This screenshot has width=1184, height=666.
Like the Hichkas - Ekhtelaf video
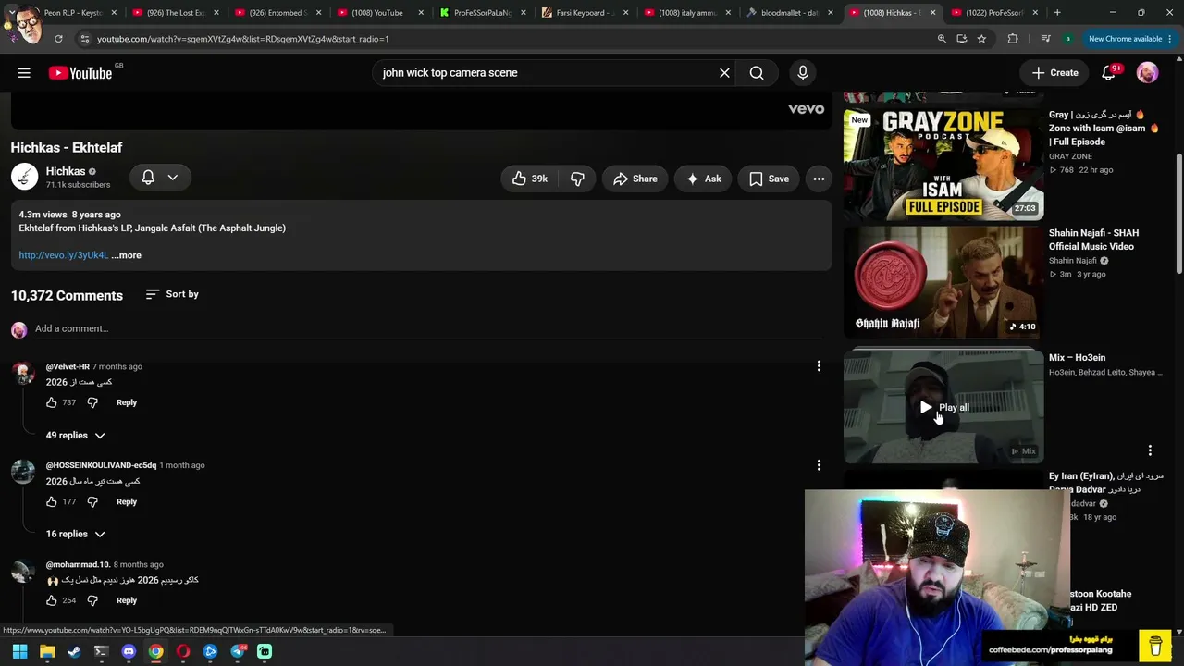(x=530, y=179)
